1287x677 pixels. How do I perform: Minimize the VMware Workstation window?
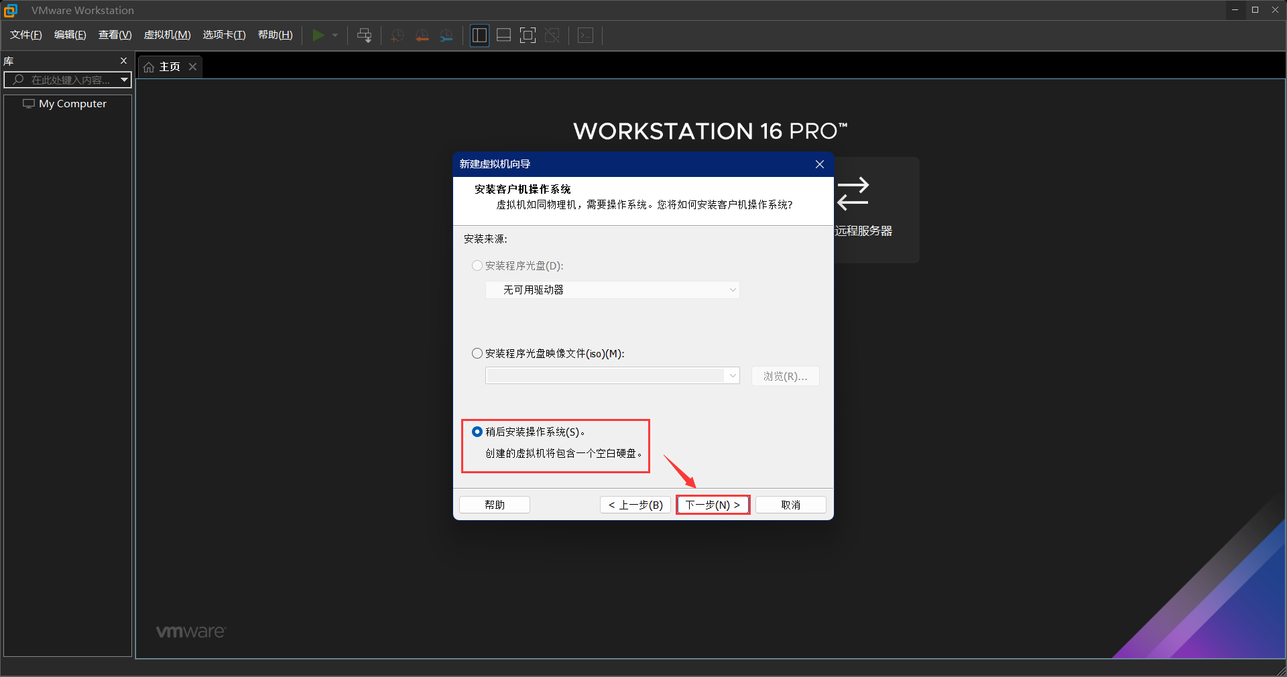tap(1235, 10)
